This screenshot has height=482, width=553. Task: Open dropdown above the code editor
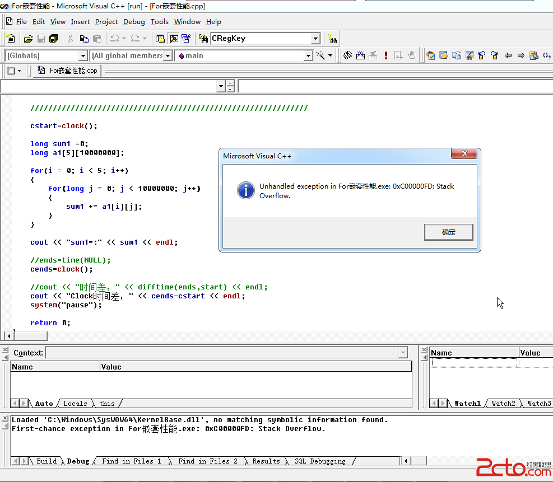[221, 86]
